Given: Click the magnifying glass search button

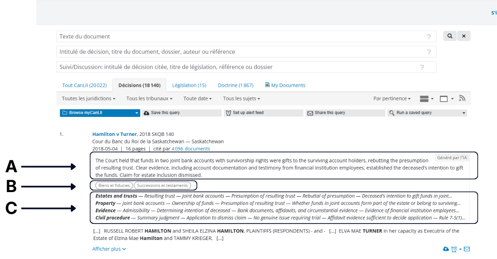Looking at the screenshot, I should click(x=450, y=36).
